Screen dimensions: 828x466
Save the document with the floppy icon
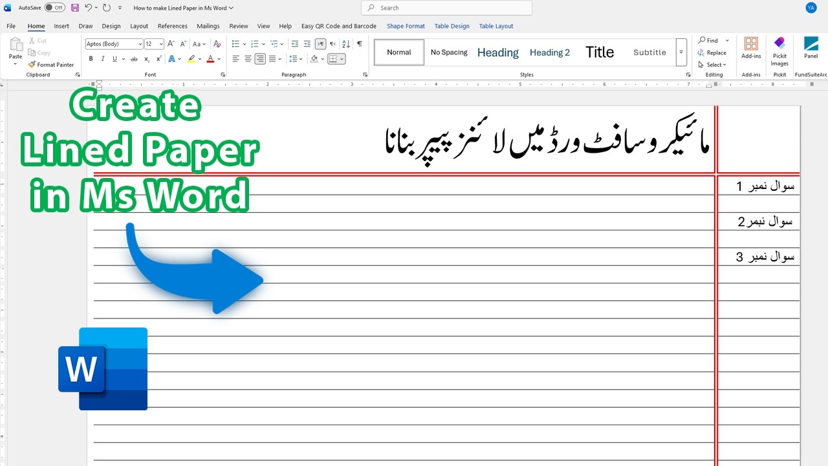tap(75, 8)
